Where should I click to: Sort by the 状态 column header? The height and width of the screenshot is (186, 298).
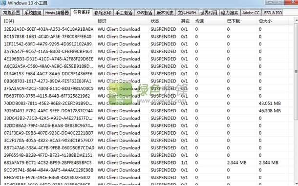coord(164,21)
